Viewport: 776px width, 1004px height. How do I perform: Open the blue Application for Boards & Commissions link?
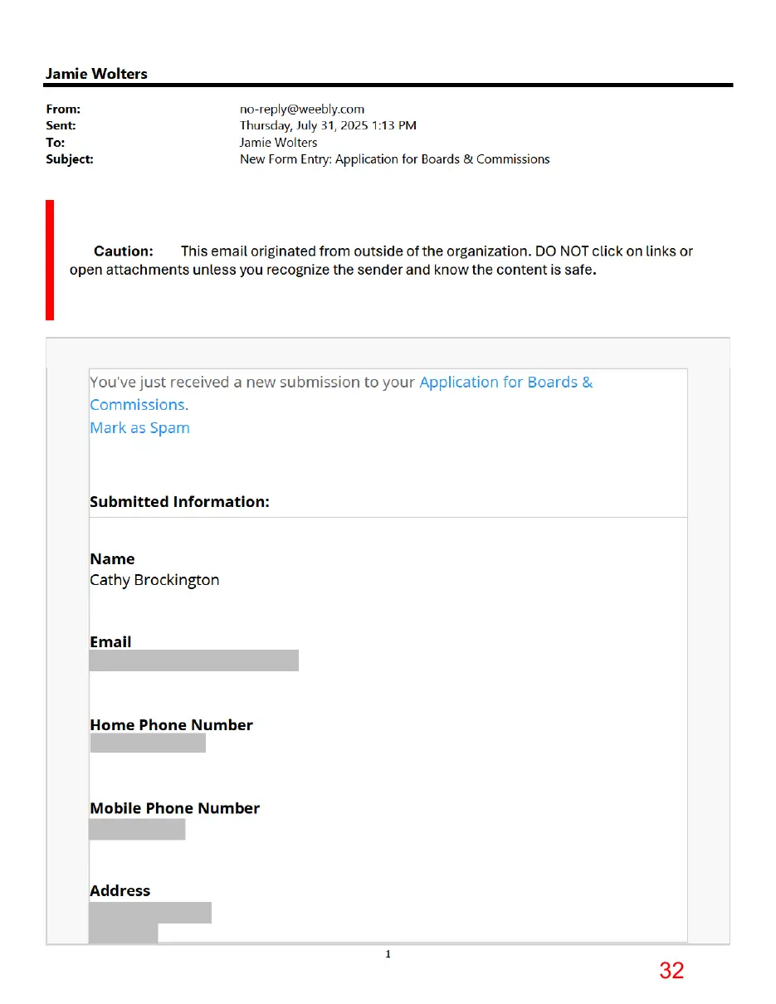(342, 393)
